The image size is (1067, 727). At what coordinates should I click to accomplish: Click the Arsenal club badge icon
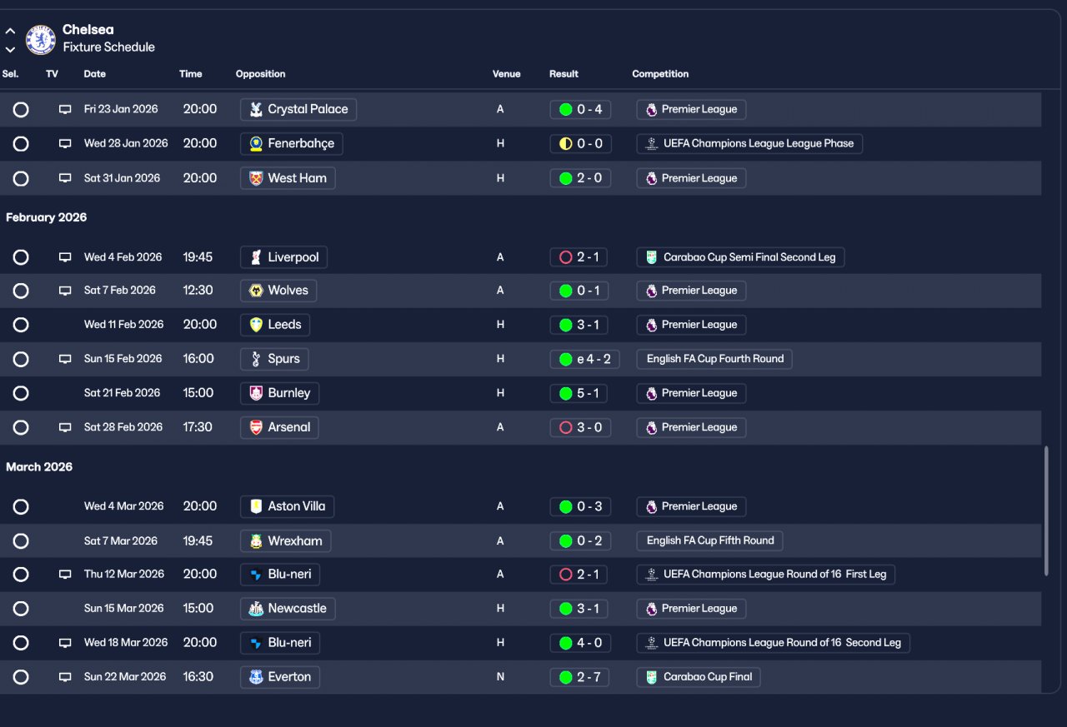point(256,427)
